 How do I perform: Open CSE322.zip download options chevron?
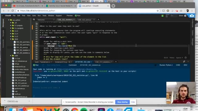[x=29, y=101]
